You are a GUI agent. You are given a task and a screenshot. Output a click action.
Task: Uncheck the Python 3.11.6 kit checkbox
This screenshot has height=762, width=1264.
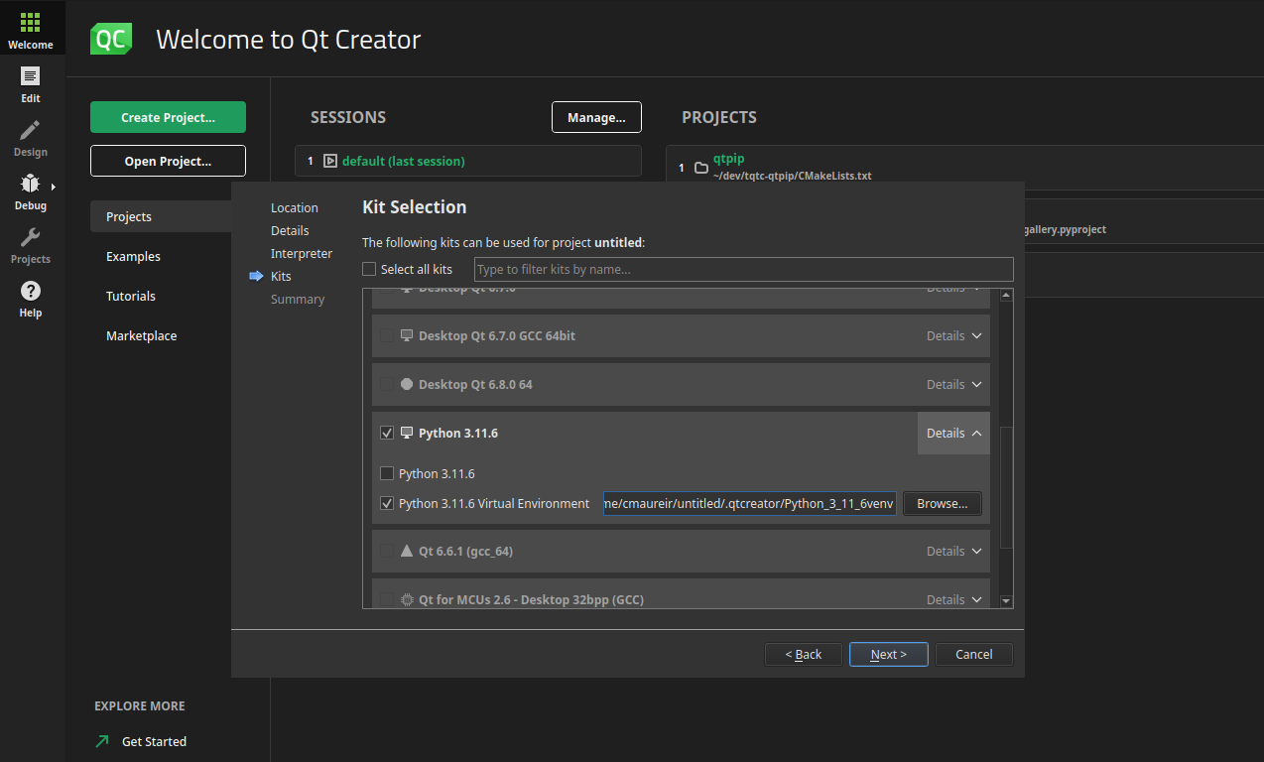tap(387, 434)
